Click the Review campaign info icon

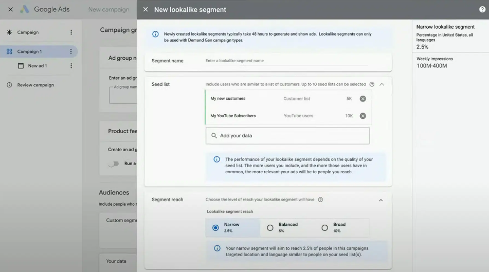(9, 85)
